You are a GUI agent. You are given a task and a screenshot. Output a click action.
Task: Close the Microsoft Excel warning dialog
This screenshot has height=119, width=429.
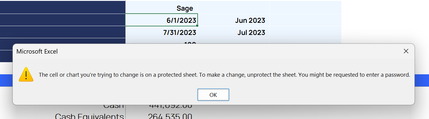pos(406,51)
